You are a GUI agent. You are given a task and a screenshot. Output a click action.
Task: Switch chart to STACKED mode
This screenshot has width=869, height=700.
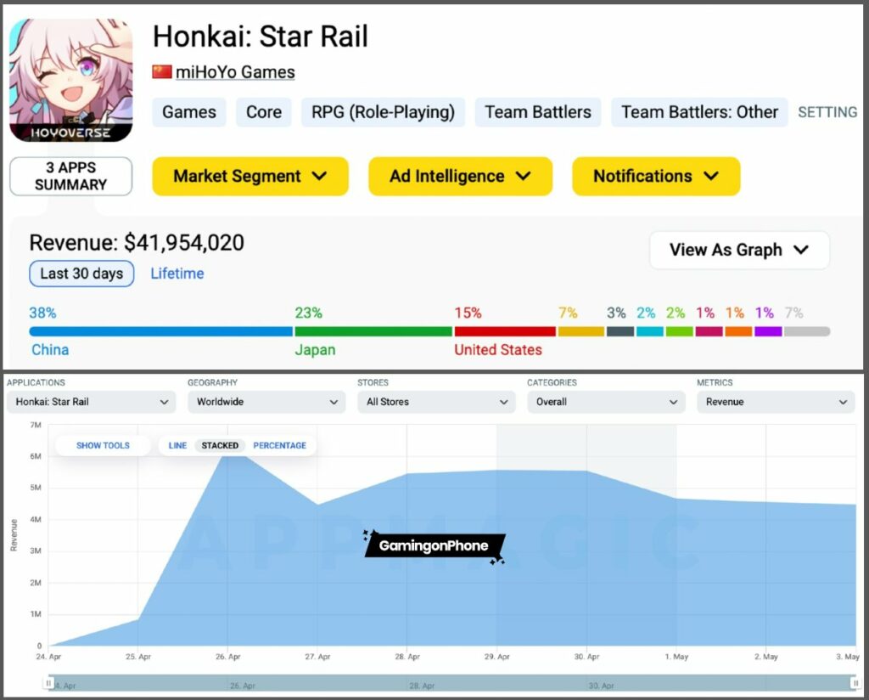point(220,445)
